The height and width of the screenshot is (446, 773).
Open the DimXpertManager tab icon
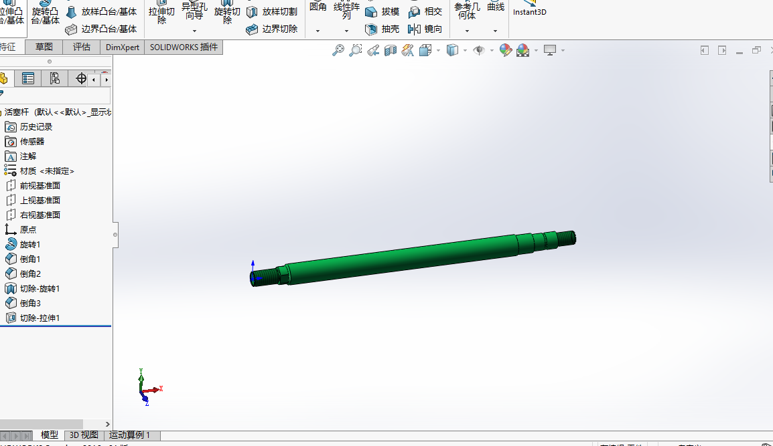pos(81,78)
